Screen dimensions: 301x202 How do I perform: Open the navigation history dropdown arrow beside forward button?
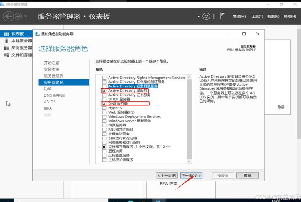[x=26, y=16]
